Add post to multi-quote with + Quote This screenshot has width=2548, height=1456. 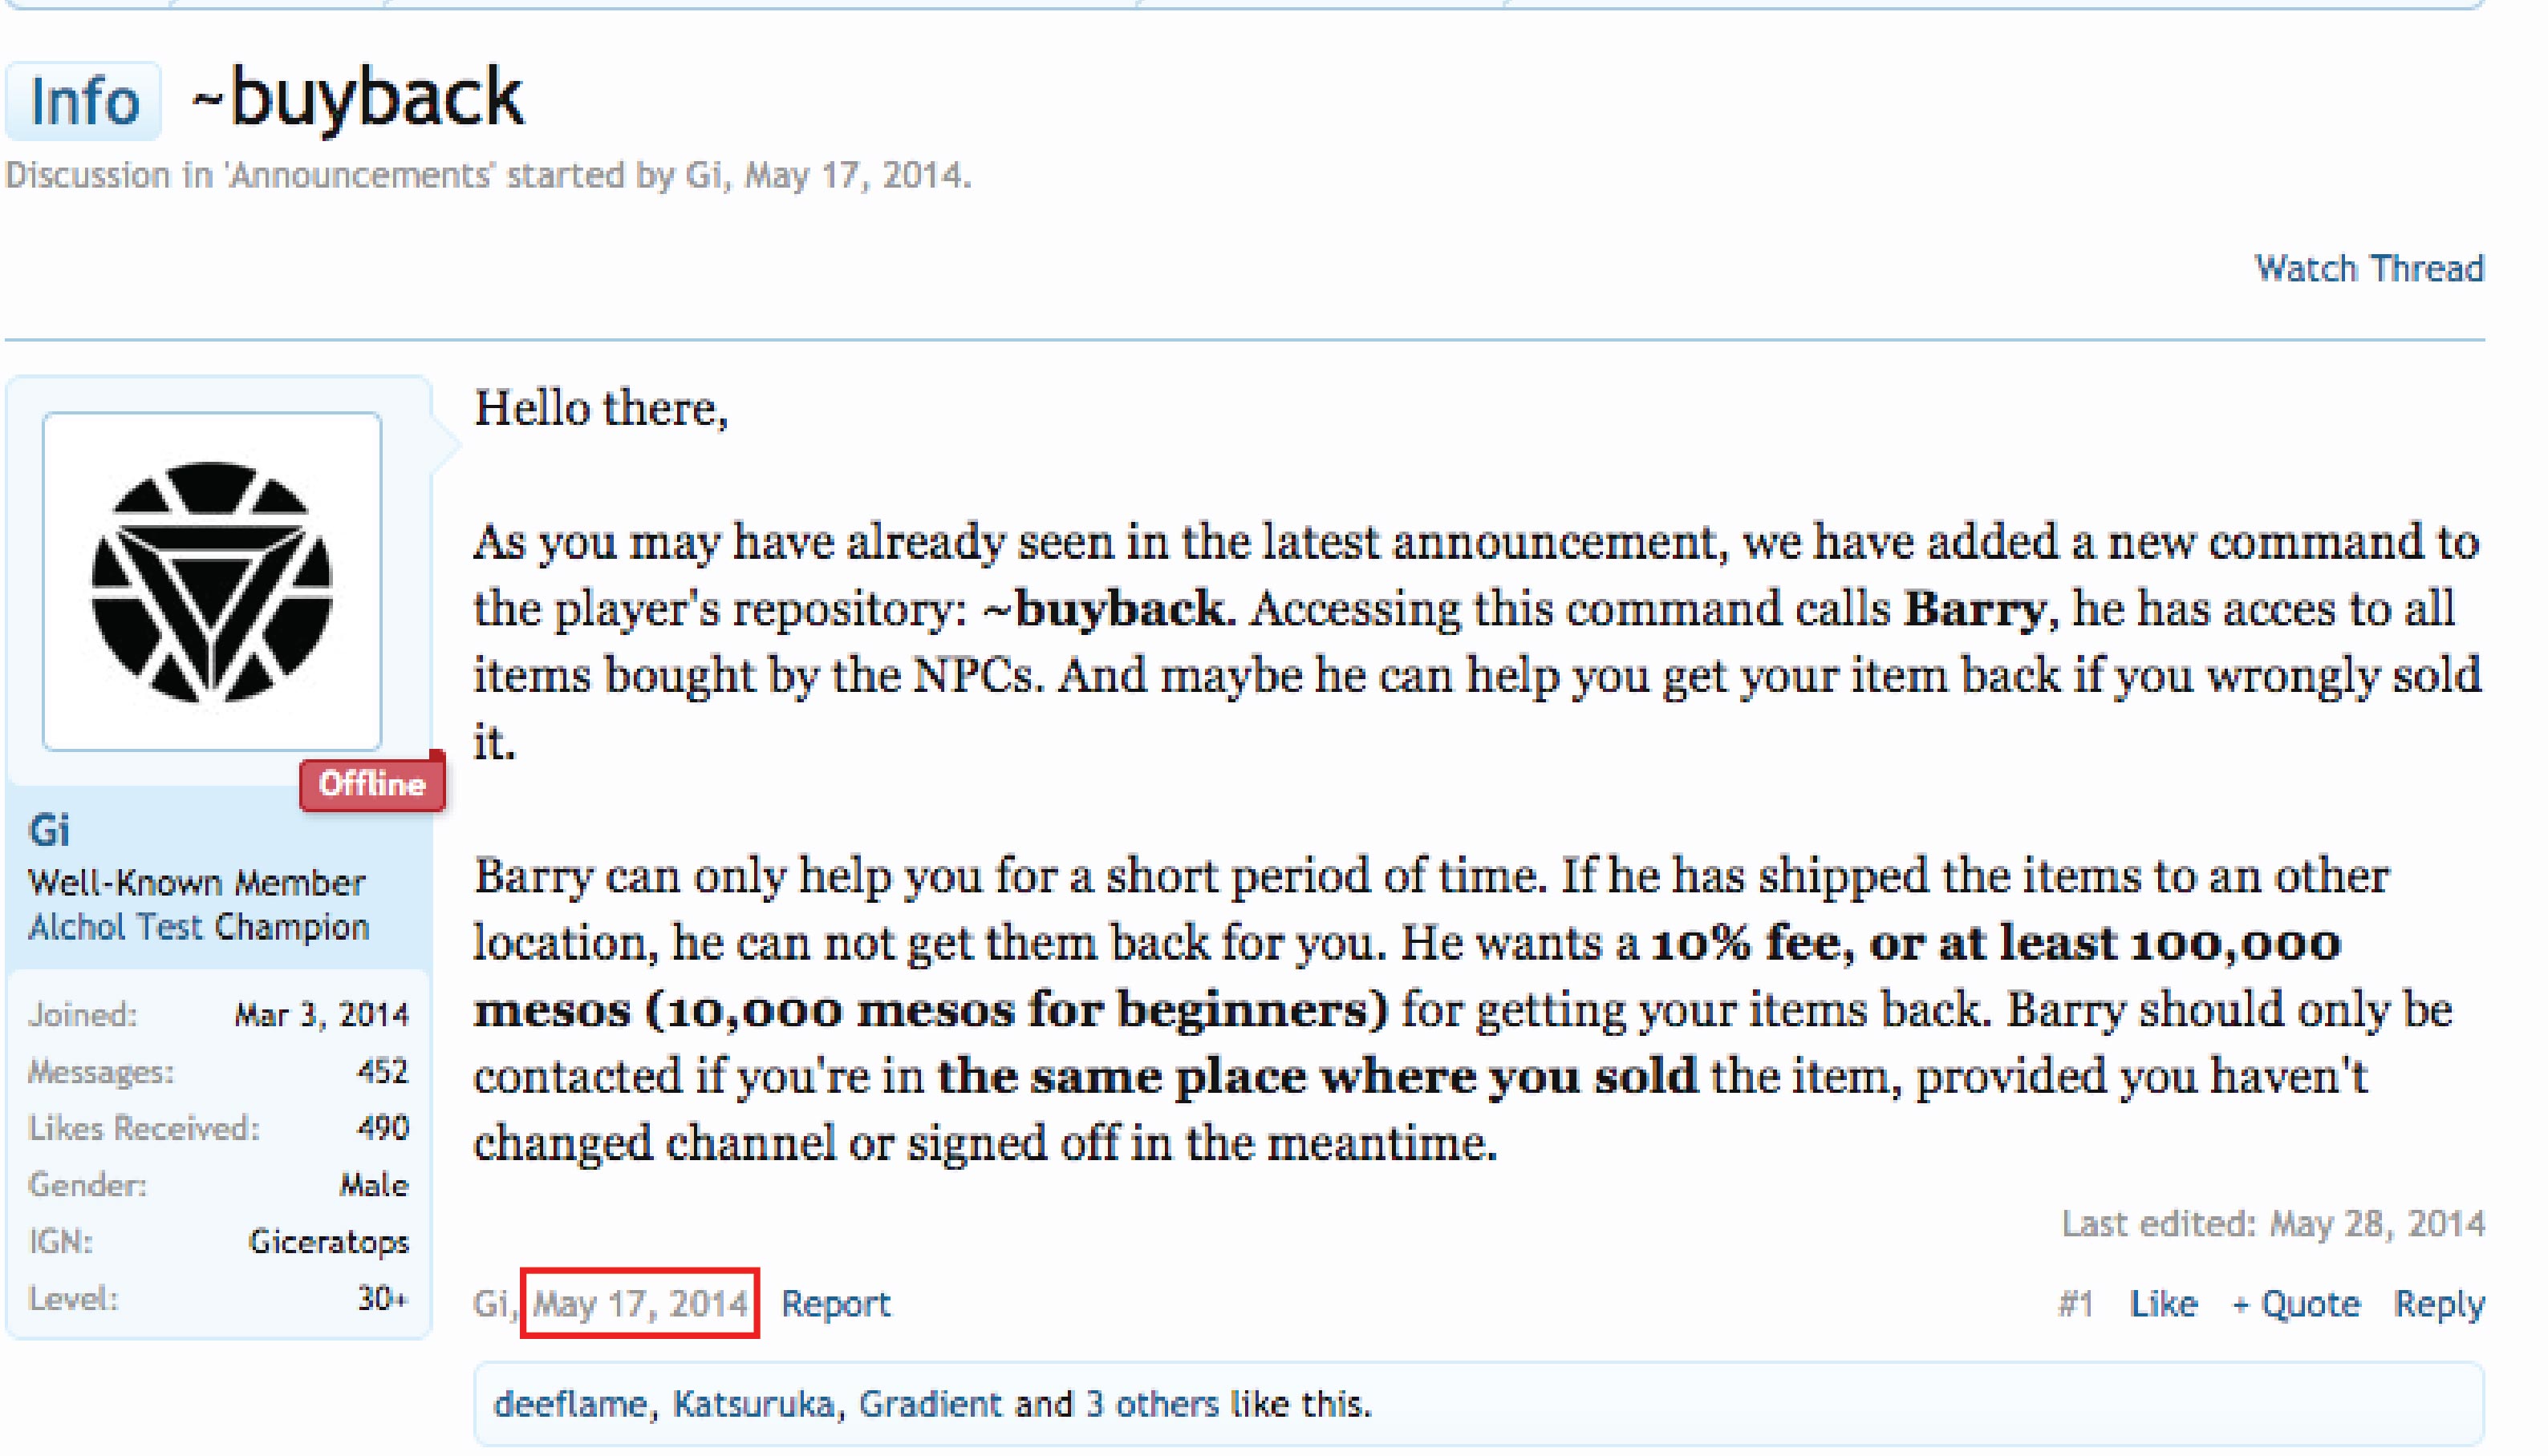pos(2296,1303)
